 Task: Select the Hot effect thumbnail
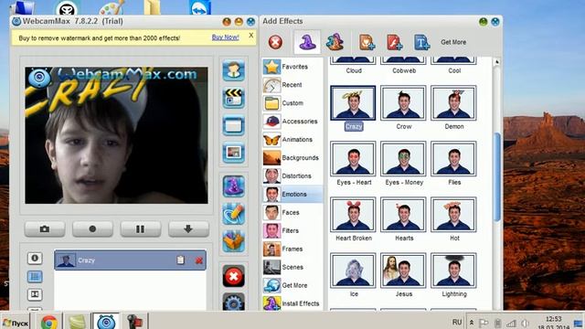[x=453, y=215]
